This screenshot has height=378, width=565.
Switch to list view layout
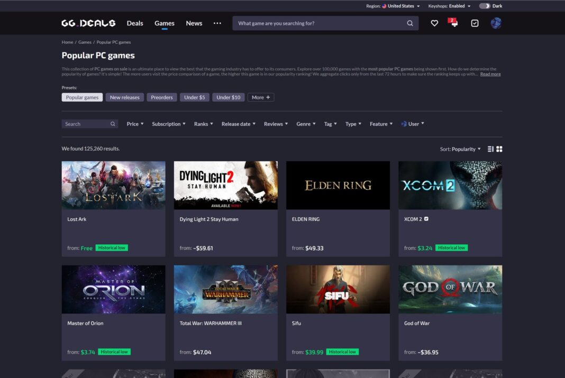point(490,149)
